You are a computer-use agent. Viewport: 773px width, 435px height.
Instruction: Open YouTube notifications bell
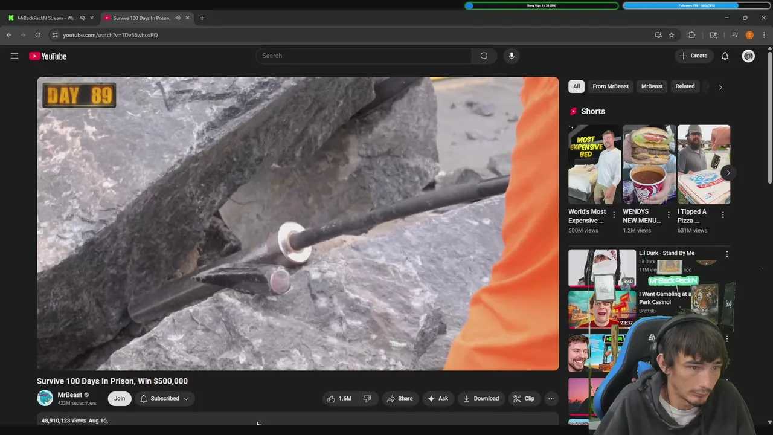pos(725,56)
